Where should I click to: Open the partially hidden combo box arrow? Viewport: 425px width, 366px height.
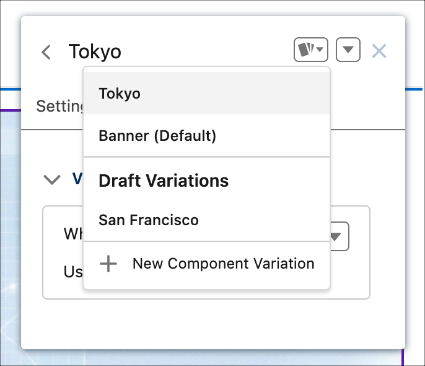coord(339,236)
